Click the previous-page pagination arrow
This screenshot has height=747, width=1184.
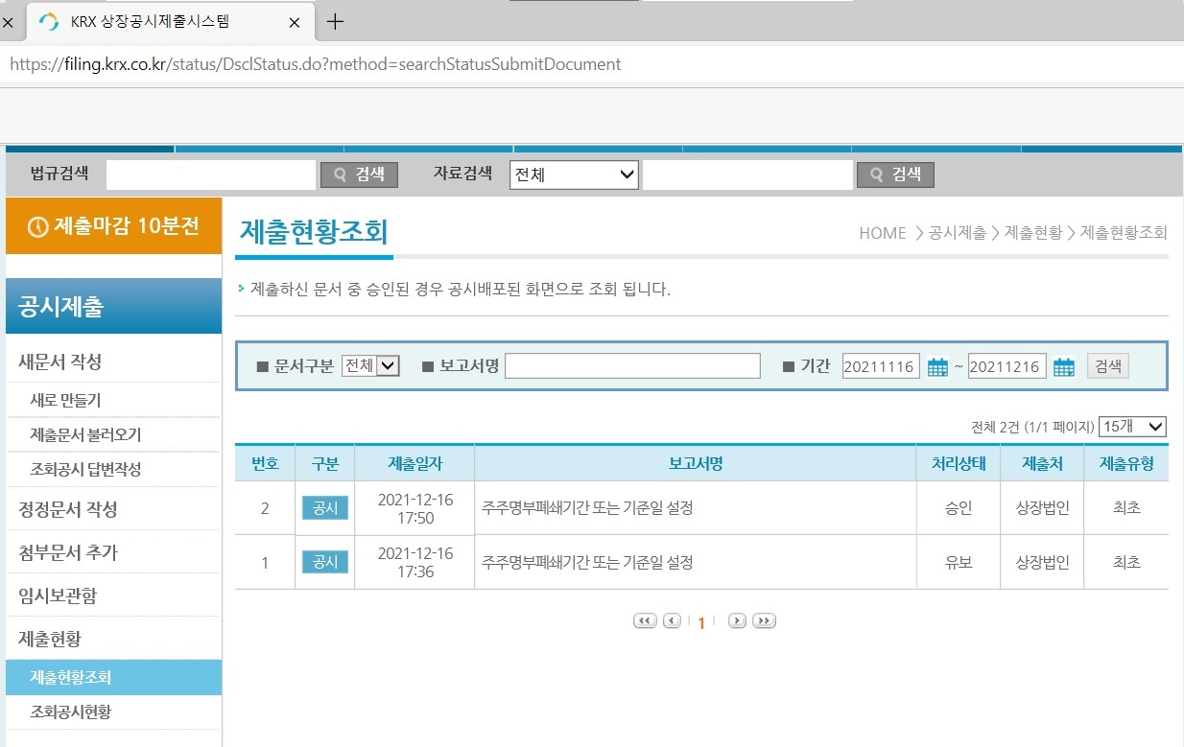click(671, 620)
